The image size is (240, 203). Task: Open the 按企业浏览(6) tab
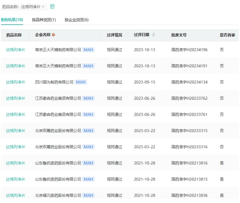pyautogui.click(x=77, y=20)
